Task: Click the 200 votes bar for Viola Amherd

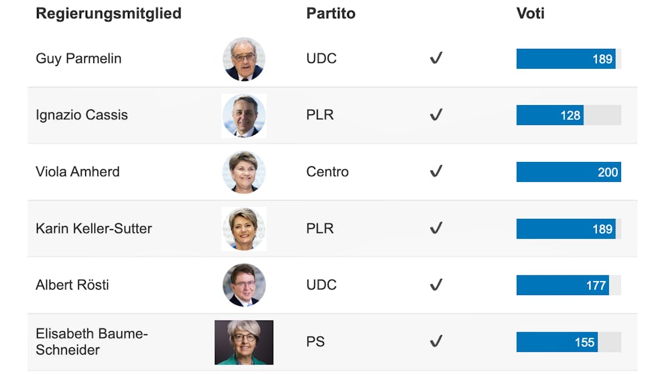Action: (568, 172)
